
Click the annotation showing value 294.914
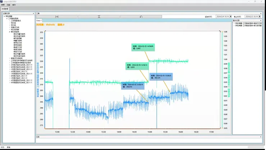133,86
